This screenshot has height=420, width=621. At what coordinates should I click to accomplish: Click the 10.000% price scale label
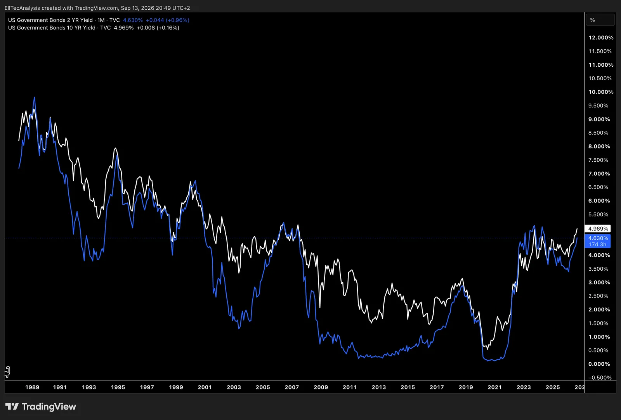coord(601,92)
